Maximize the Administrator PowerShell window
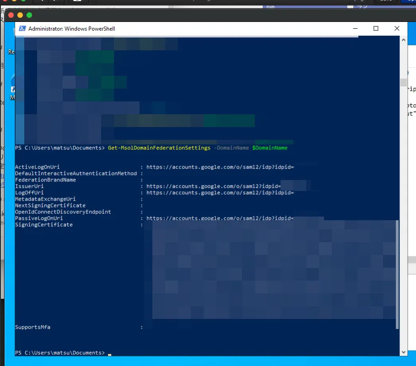This screenshot has height=366, width=416. (376, 28)
